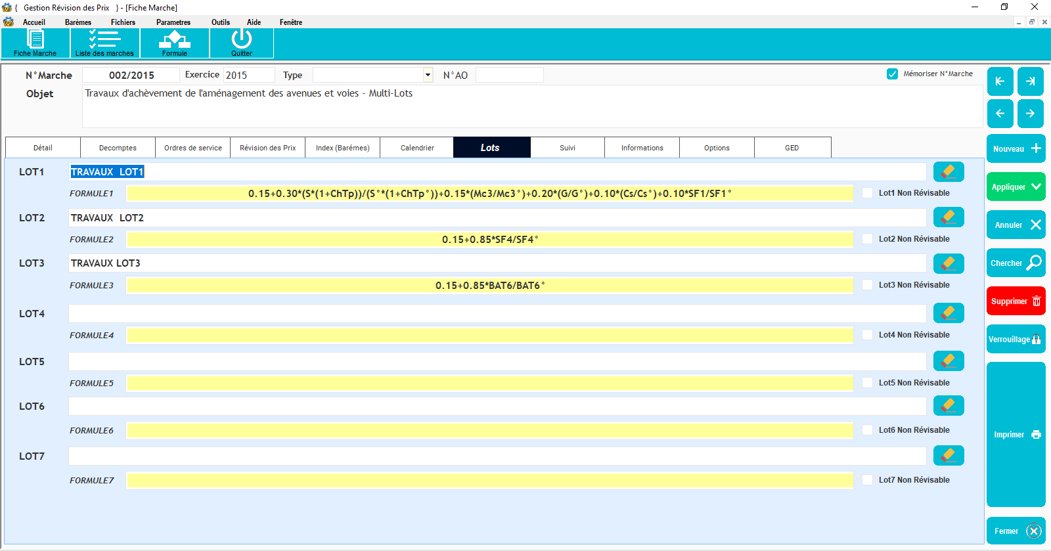Tick Lot3 Non Révisable checkbox
The width and height of the screenshot is (1051, 551).
coord(868,285)
